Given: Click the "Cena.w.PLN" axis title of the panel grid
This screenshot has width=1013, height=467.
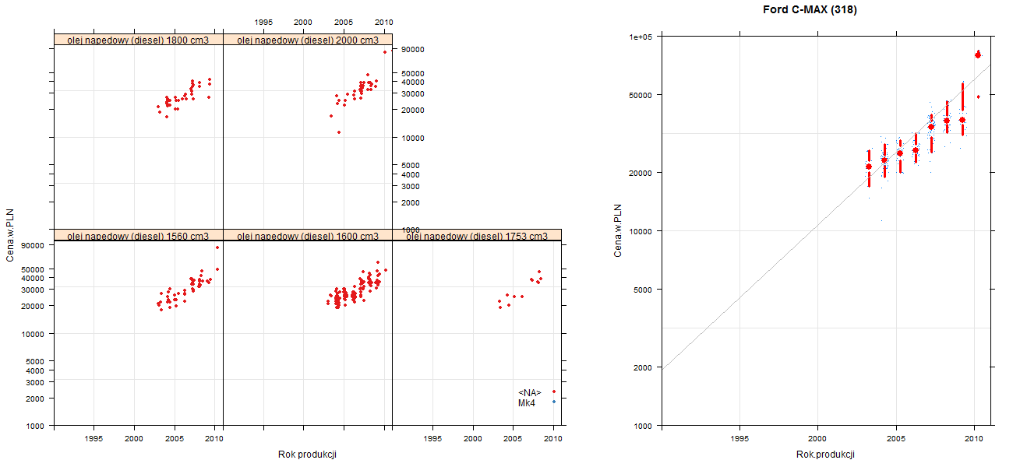Looking at the screenshot, I should coord(10,236).
